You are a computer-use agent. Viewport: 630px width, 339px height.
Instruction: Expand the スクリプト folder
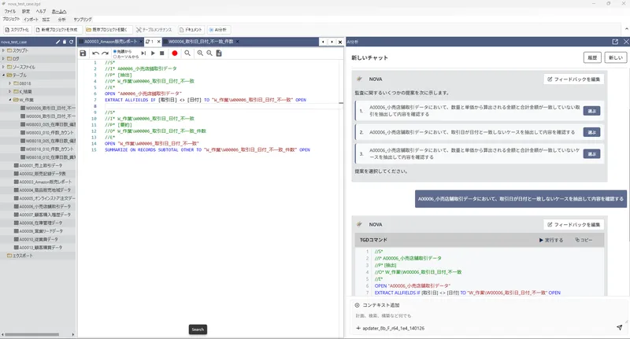coord(4,50)
